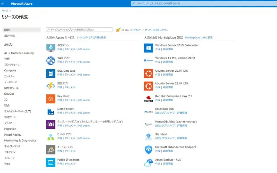This screenshot has width=277, height=173.
Task: Choose the Compute category
Action: click(10, 70)
